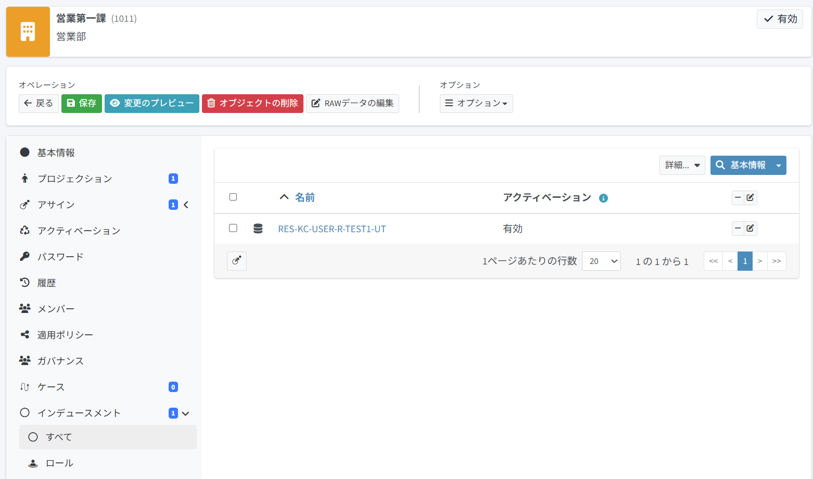Viewport: 813px width, 479px height.
Task: Click the edit icon in RES-KC-USER-R-TEST1-UT row
Action: [750, 228]
